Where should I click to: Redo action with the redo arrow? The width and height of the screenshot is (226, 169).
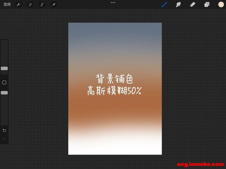(x=4, y=139)
